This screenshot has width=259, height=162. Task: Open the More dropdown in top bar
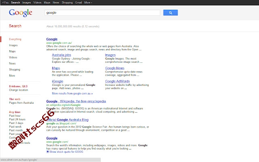(88, 2)
